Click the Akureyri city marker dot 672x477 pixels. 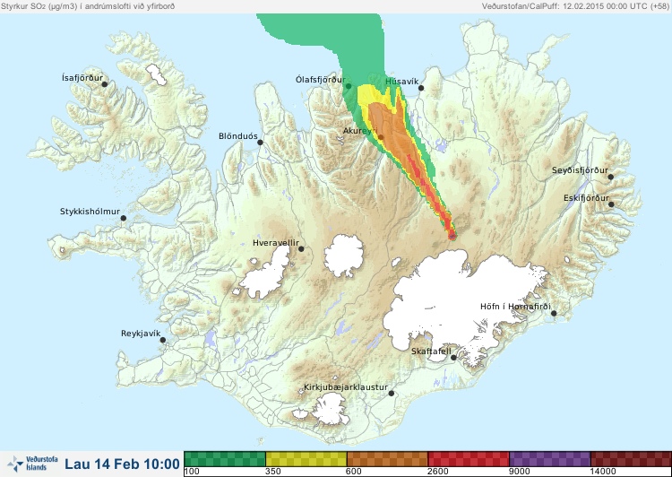point(381,137)
